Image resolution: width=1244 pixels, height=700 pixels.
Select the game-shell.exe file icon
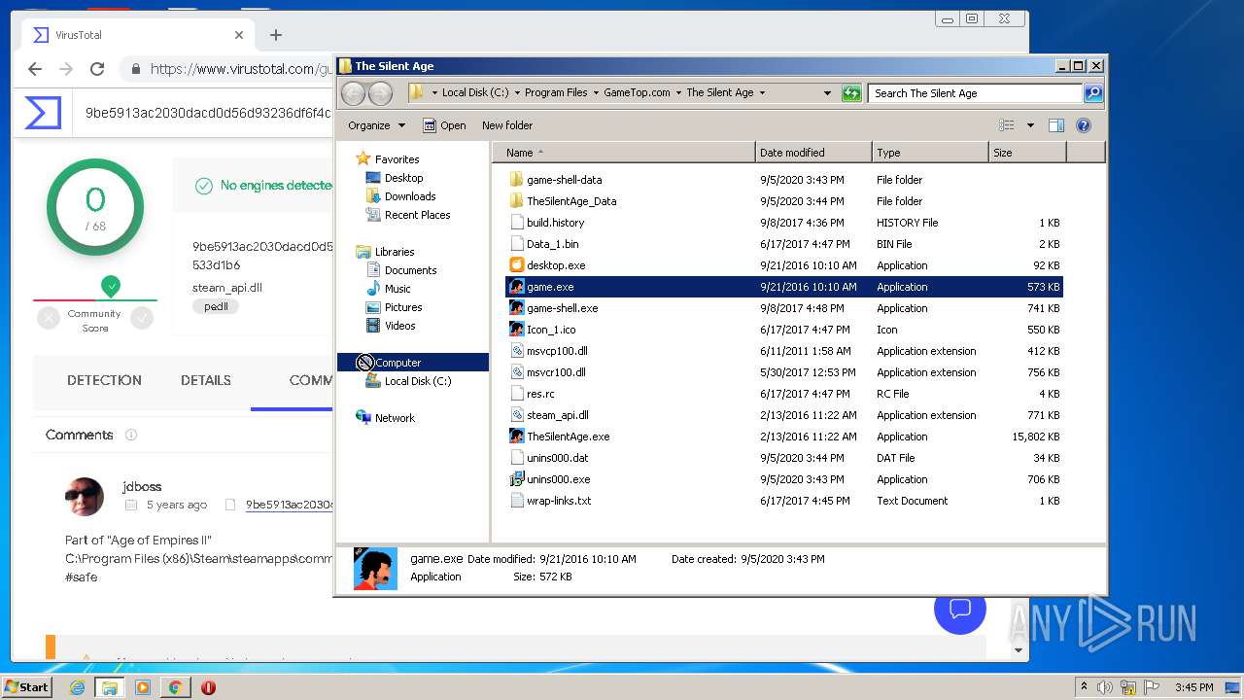pyautogui.click(x=517, y=308)
